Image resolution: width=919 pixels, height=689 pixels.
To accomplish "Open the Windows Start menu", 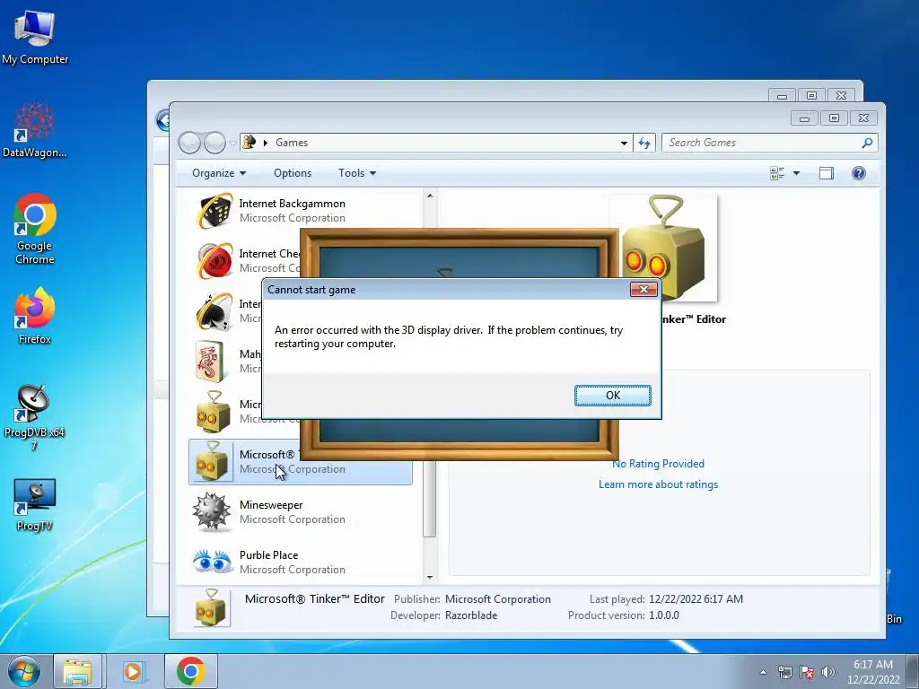I will (x=23, y=671).
